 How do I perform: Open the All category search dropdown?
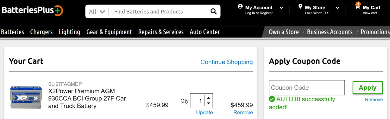click(97, 12)
